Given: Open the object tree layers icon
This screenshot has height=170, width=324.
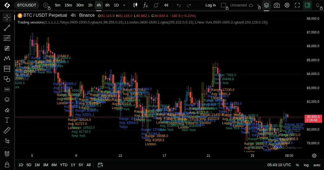Looking at the screenshot, I should 266,5.
